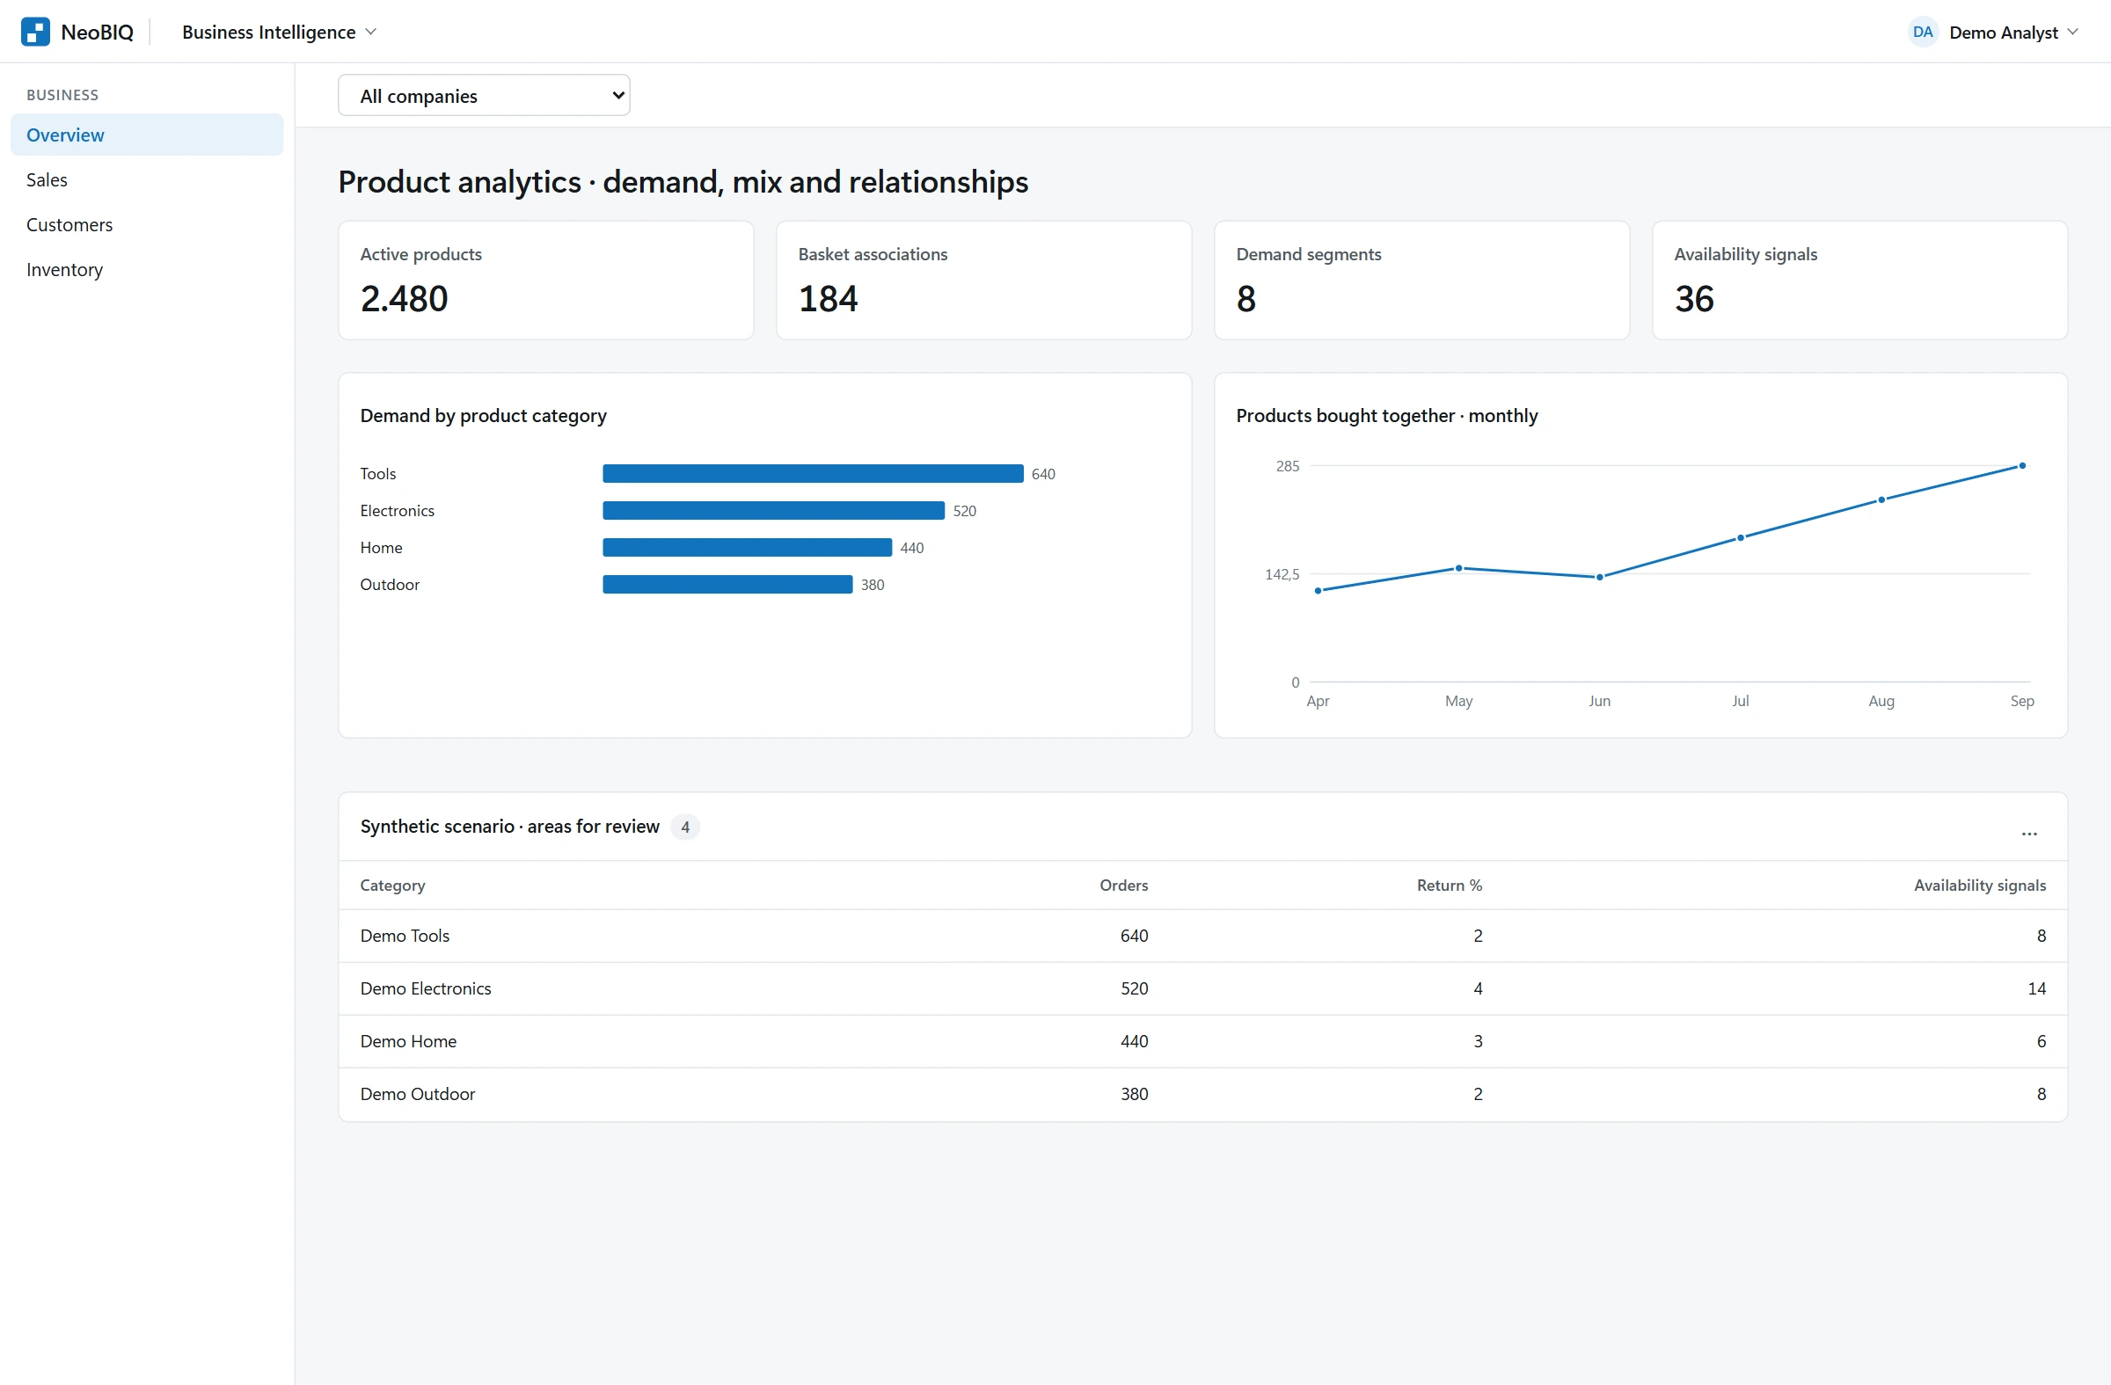Click the Aug data point on line chart

tap(1881, 500)
